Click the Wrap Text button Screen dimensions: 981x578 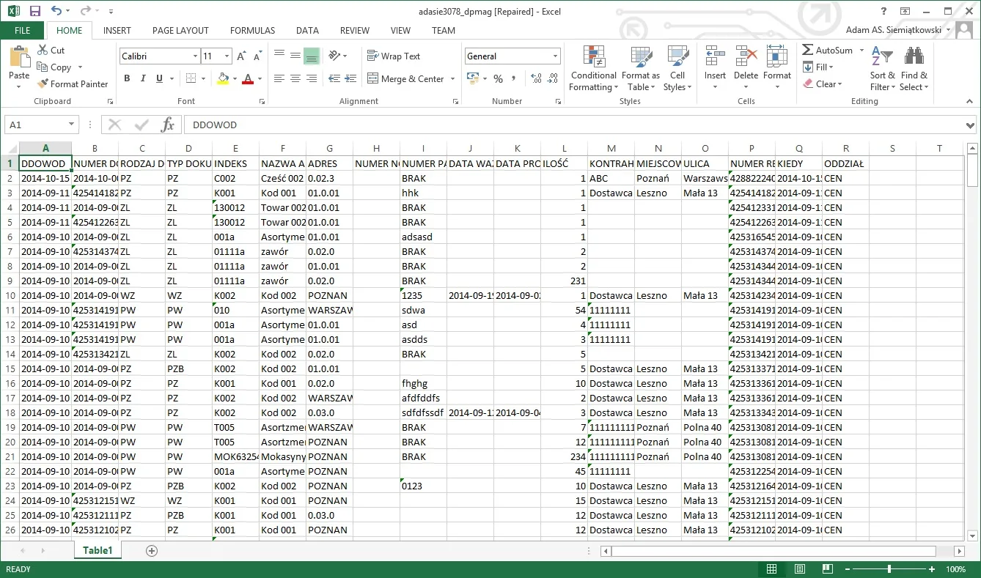(394, 56)
